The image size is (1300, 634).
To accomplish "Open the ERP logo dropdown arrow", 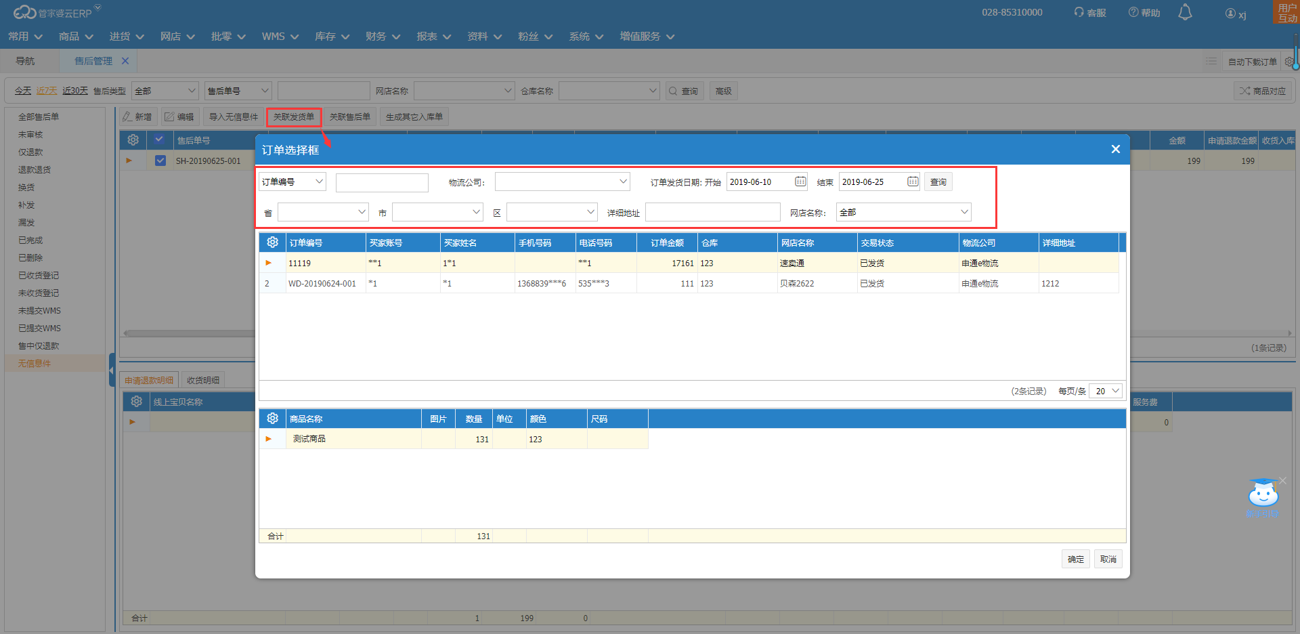I will click(x=97, y=8).
